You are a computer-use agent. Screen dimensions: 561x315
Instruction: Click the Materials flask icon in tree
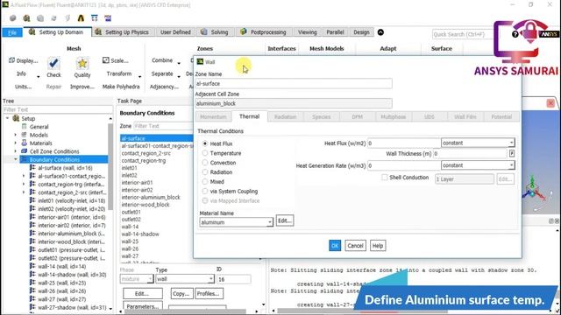[24, 143]
